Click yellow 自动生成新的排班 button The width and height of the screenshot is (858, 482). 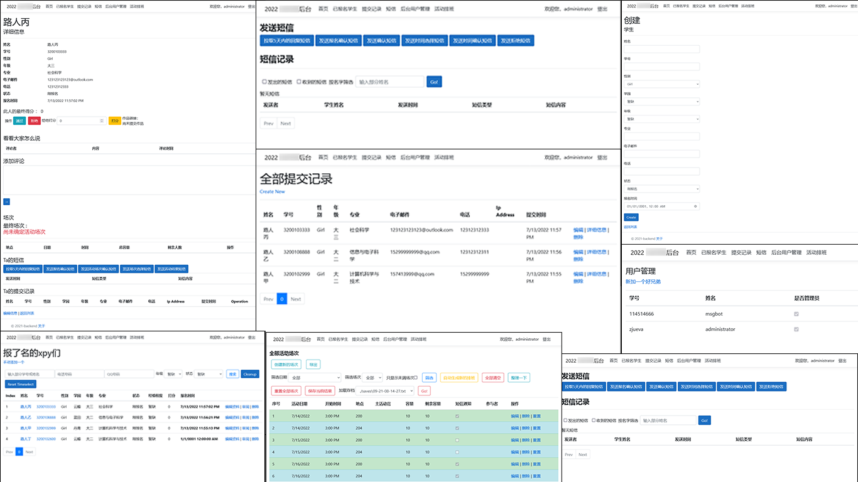click(x=459, y=378)
